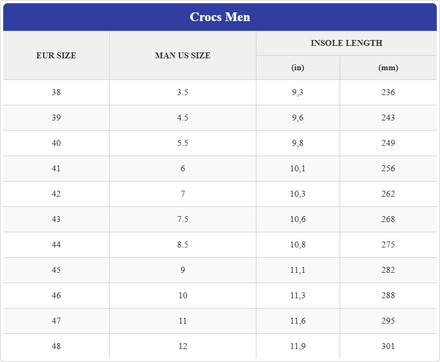Screen dimensions: 440x362
Task: Select US size 11 cell
Action: (x=182, y=321)
